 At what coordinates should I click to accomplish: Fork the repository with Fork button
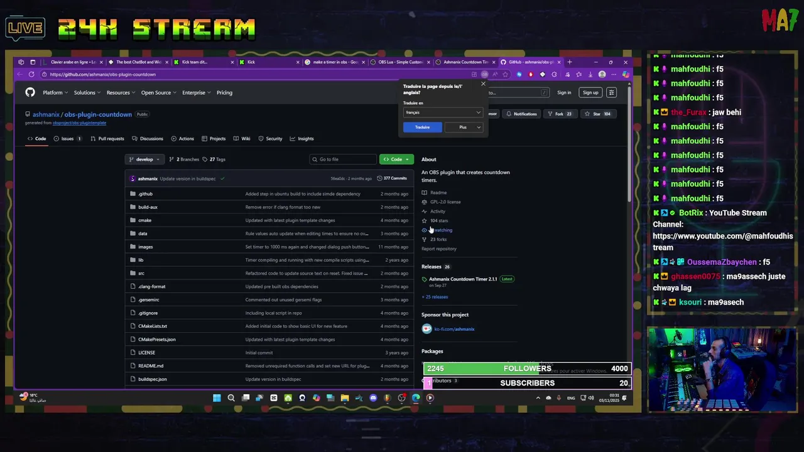pos(560,114)
